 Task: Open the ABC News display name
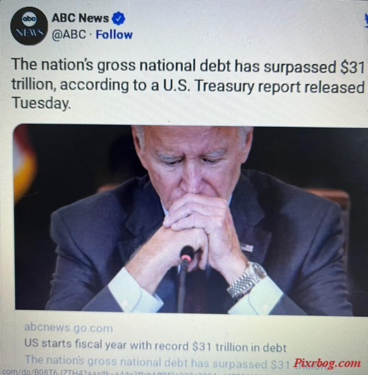(80, 18)
